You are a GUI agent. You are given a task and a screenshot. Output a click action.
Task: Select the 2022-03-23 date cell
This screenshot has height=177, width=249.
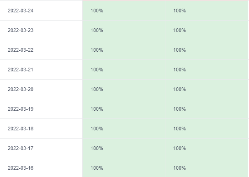[x=41, y=30]
